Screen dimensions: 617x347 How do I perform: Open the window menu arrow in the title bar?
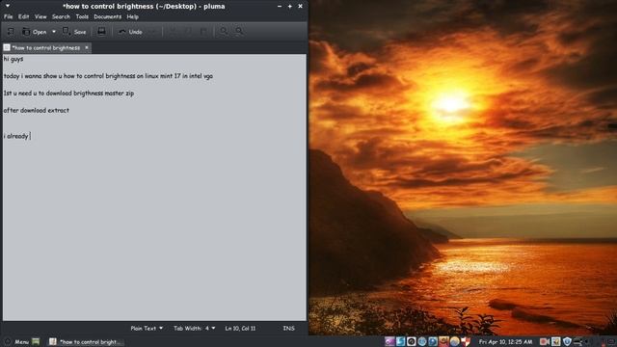pos(8,6)
